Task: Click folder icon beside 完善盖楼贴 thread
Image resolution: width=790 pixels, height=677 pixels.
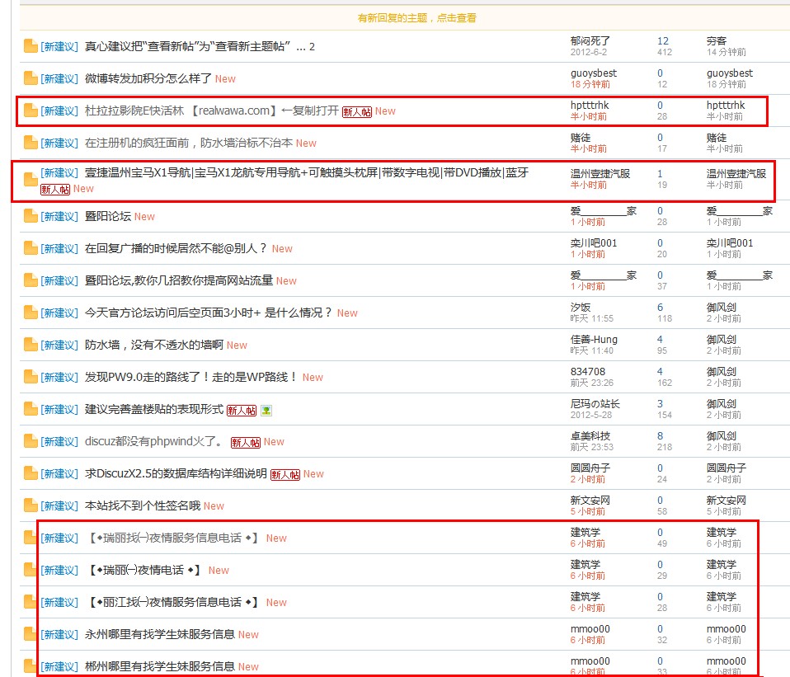Action: (x=31, y=409)
